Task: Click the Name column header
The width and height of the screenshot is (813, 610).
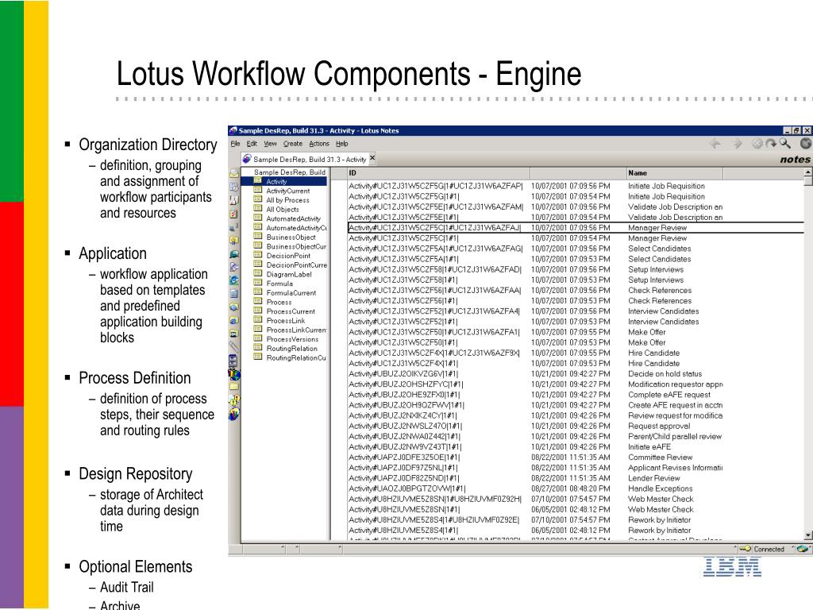Action: [674, 173]
